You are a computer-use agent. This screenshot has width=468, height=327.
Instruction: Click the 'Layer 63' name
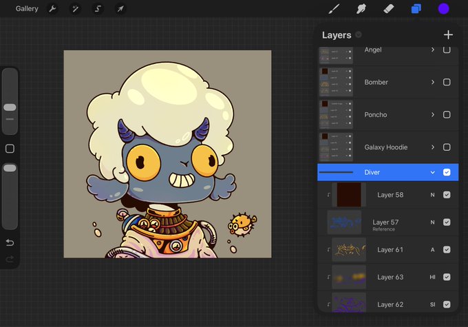[x=390, y=277]
